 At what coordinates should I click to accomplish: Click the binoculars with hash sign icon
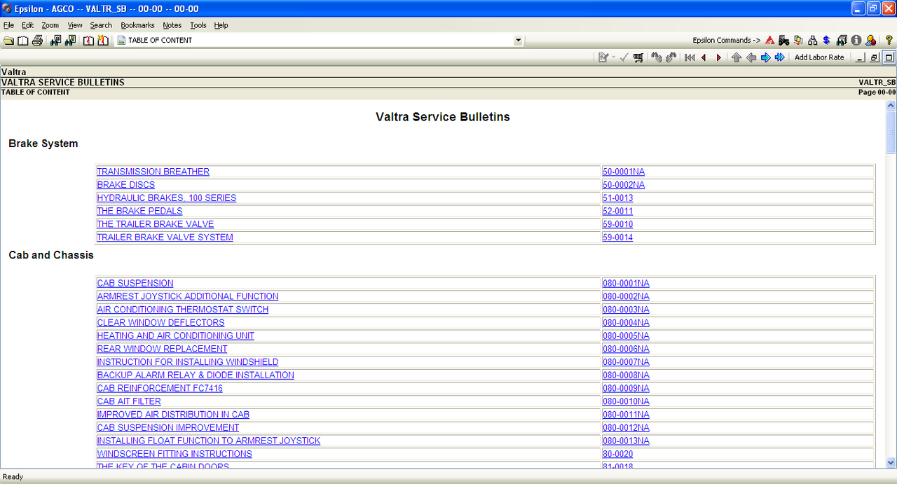(55, 41)
